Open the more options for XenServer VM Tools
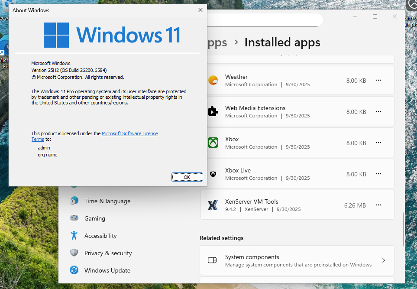 [378, 205]
